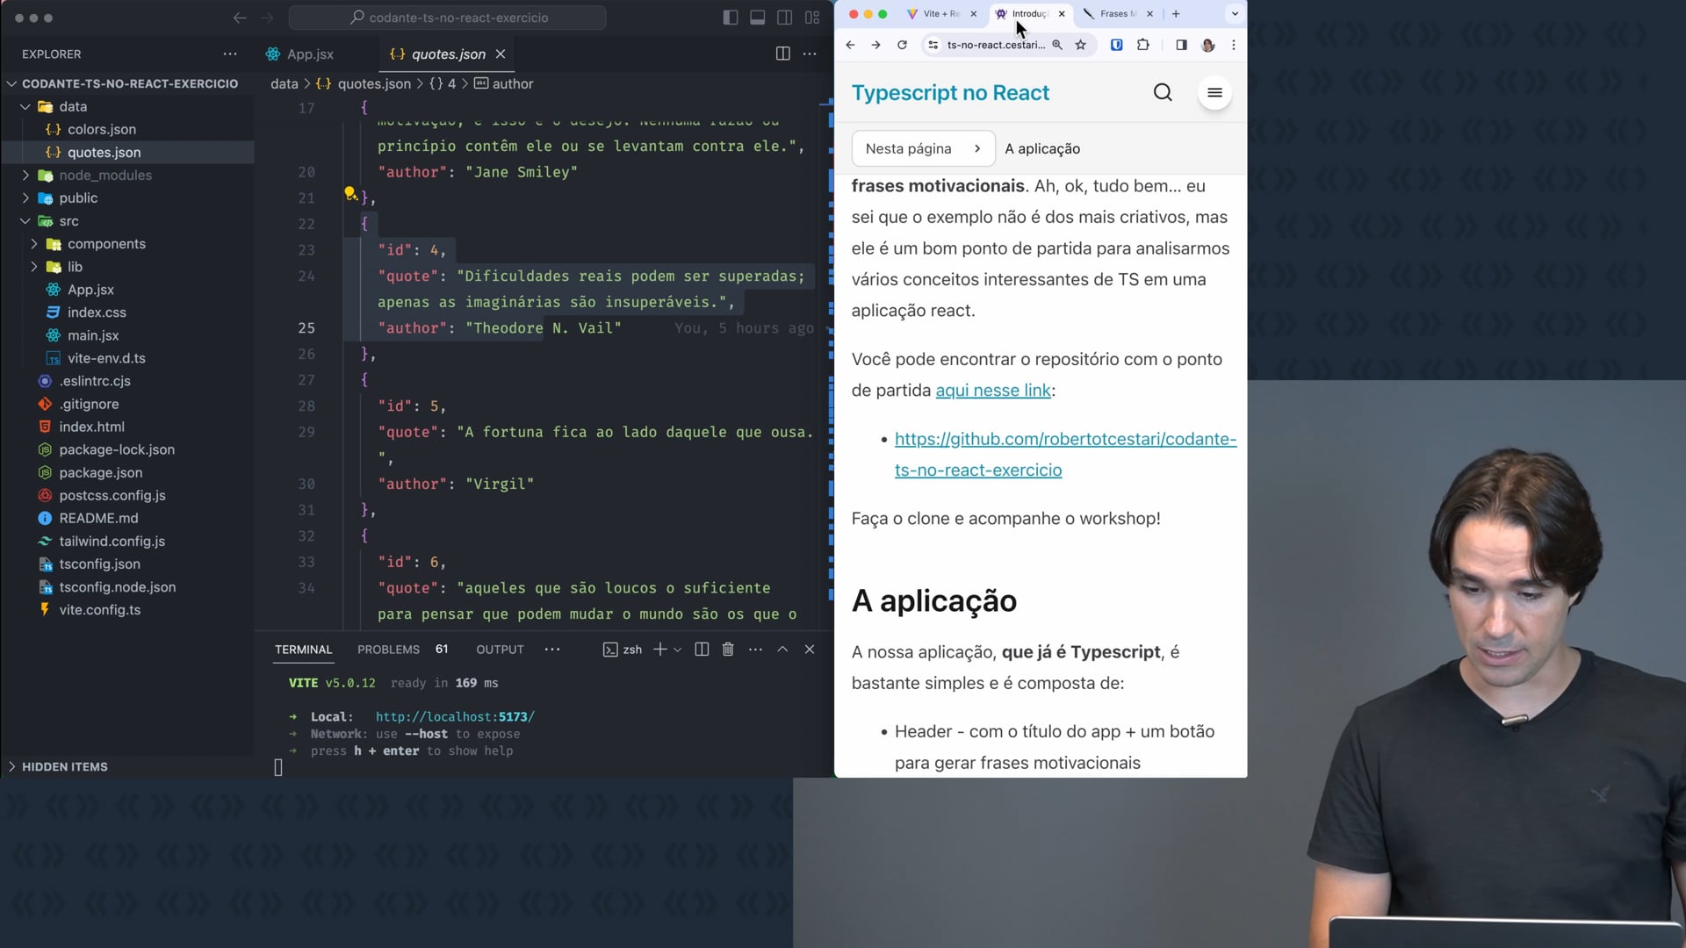Bookmark page with the star icon

(x=1081, y=45)
